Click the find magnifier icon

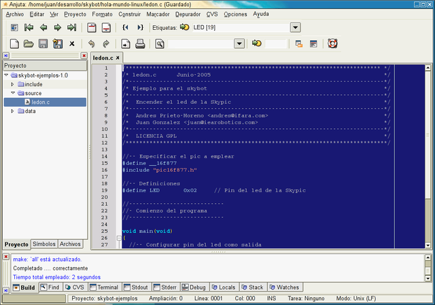coord(160,43)
